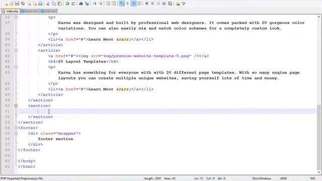
Task: Click the Stop recording macro icon
Action: click(x=152, y=4)
